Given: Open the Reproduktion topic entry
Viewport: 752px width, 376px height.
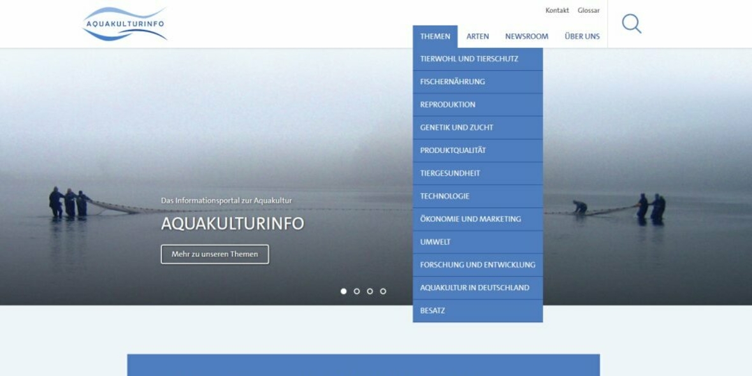Looking at the screenshot, I should pyautogui.click(x=447, y=105).
